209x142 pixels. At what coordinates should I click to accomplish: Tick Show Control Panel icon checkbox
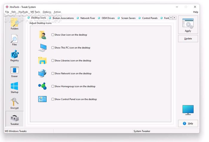[x=53, y=99]
